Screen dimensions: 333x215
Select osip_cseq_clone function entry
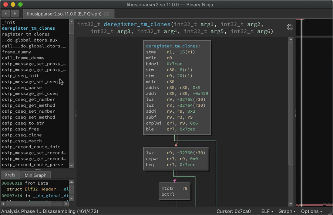tap(22, 135)
